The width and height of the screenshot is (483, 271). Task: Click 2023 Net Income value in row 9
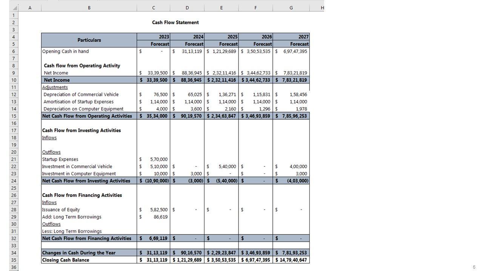tap(154, 73)
